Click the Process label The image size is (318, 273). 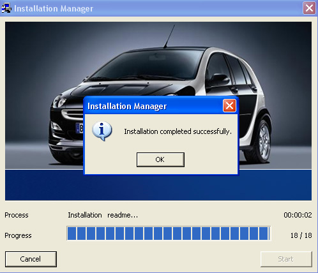(17, 215)
